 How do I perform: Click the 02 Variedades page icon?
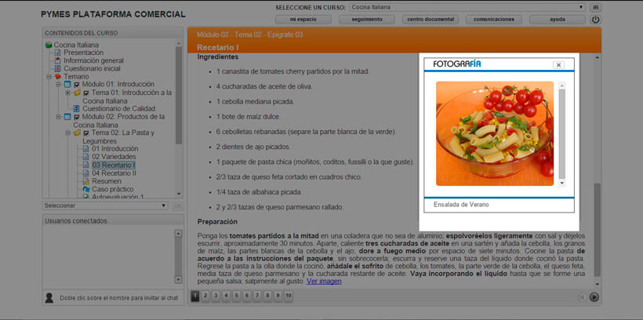86,157
